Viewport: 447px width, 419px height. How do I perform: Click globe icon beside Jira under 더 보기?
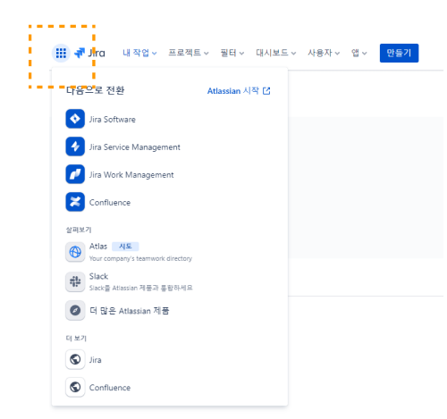pos(75,359)
